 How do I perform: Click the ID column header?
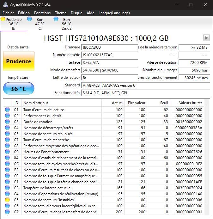(16, 103)
